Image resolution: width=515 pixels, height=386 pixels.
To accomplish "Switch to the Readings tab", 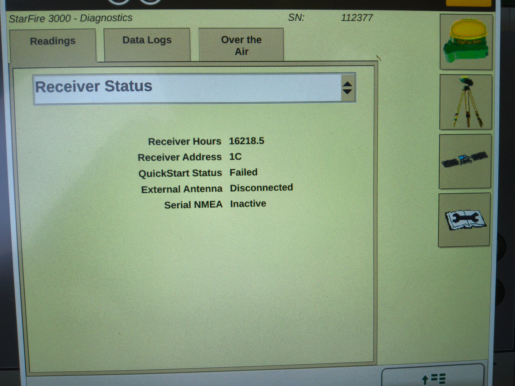I will pyautogui.click(x=53, y=46).
